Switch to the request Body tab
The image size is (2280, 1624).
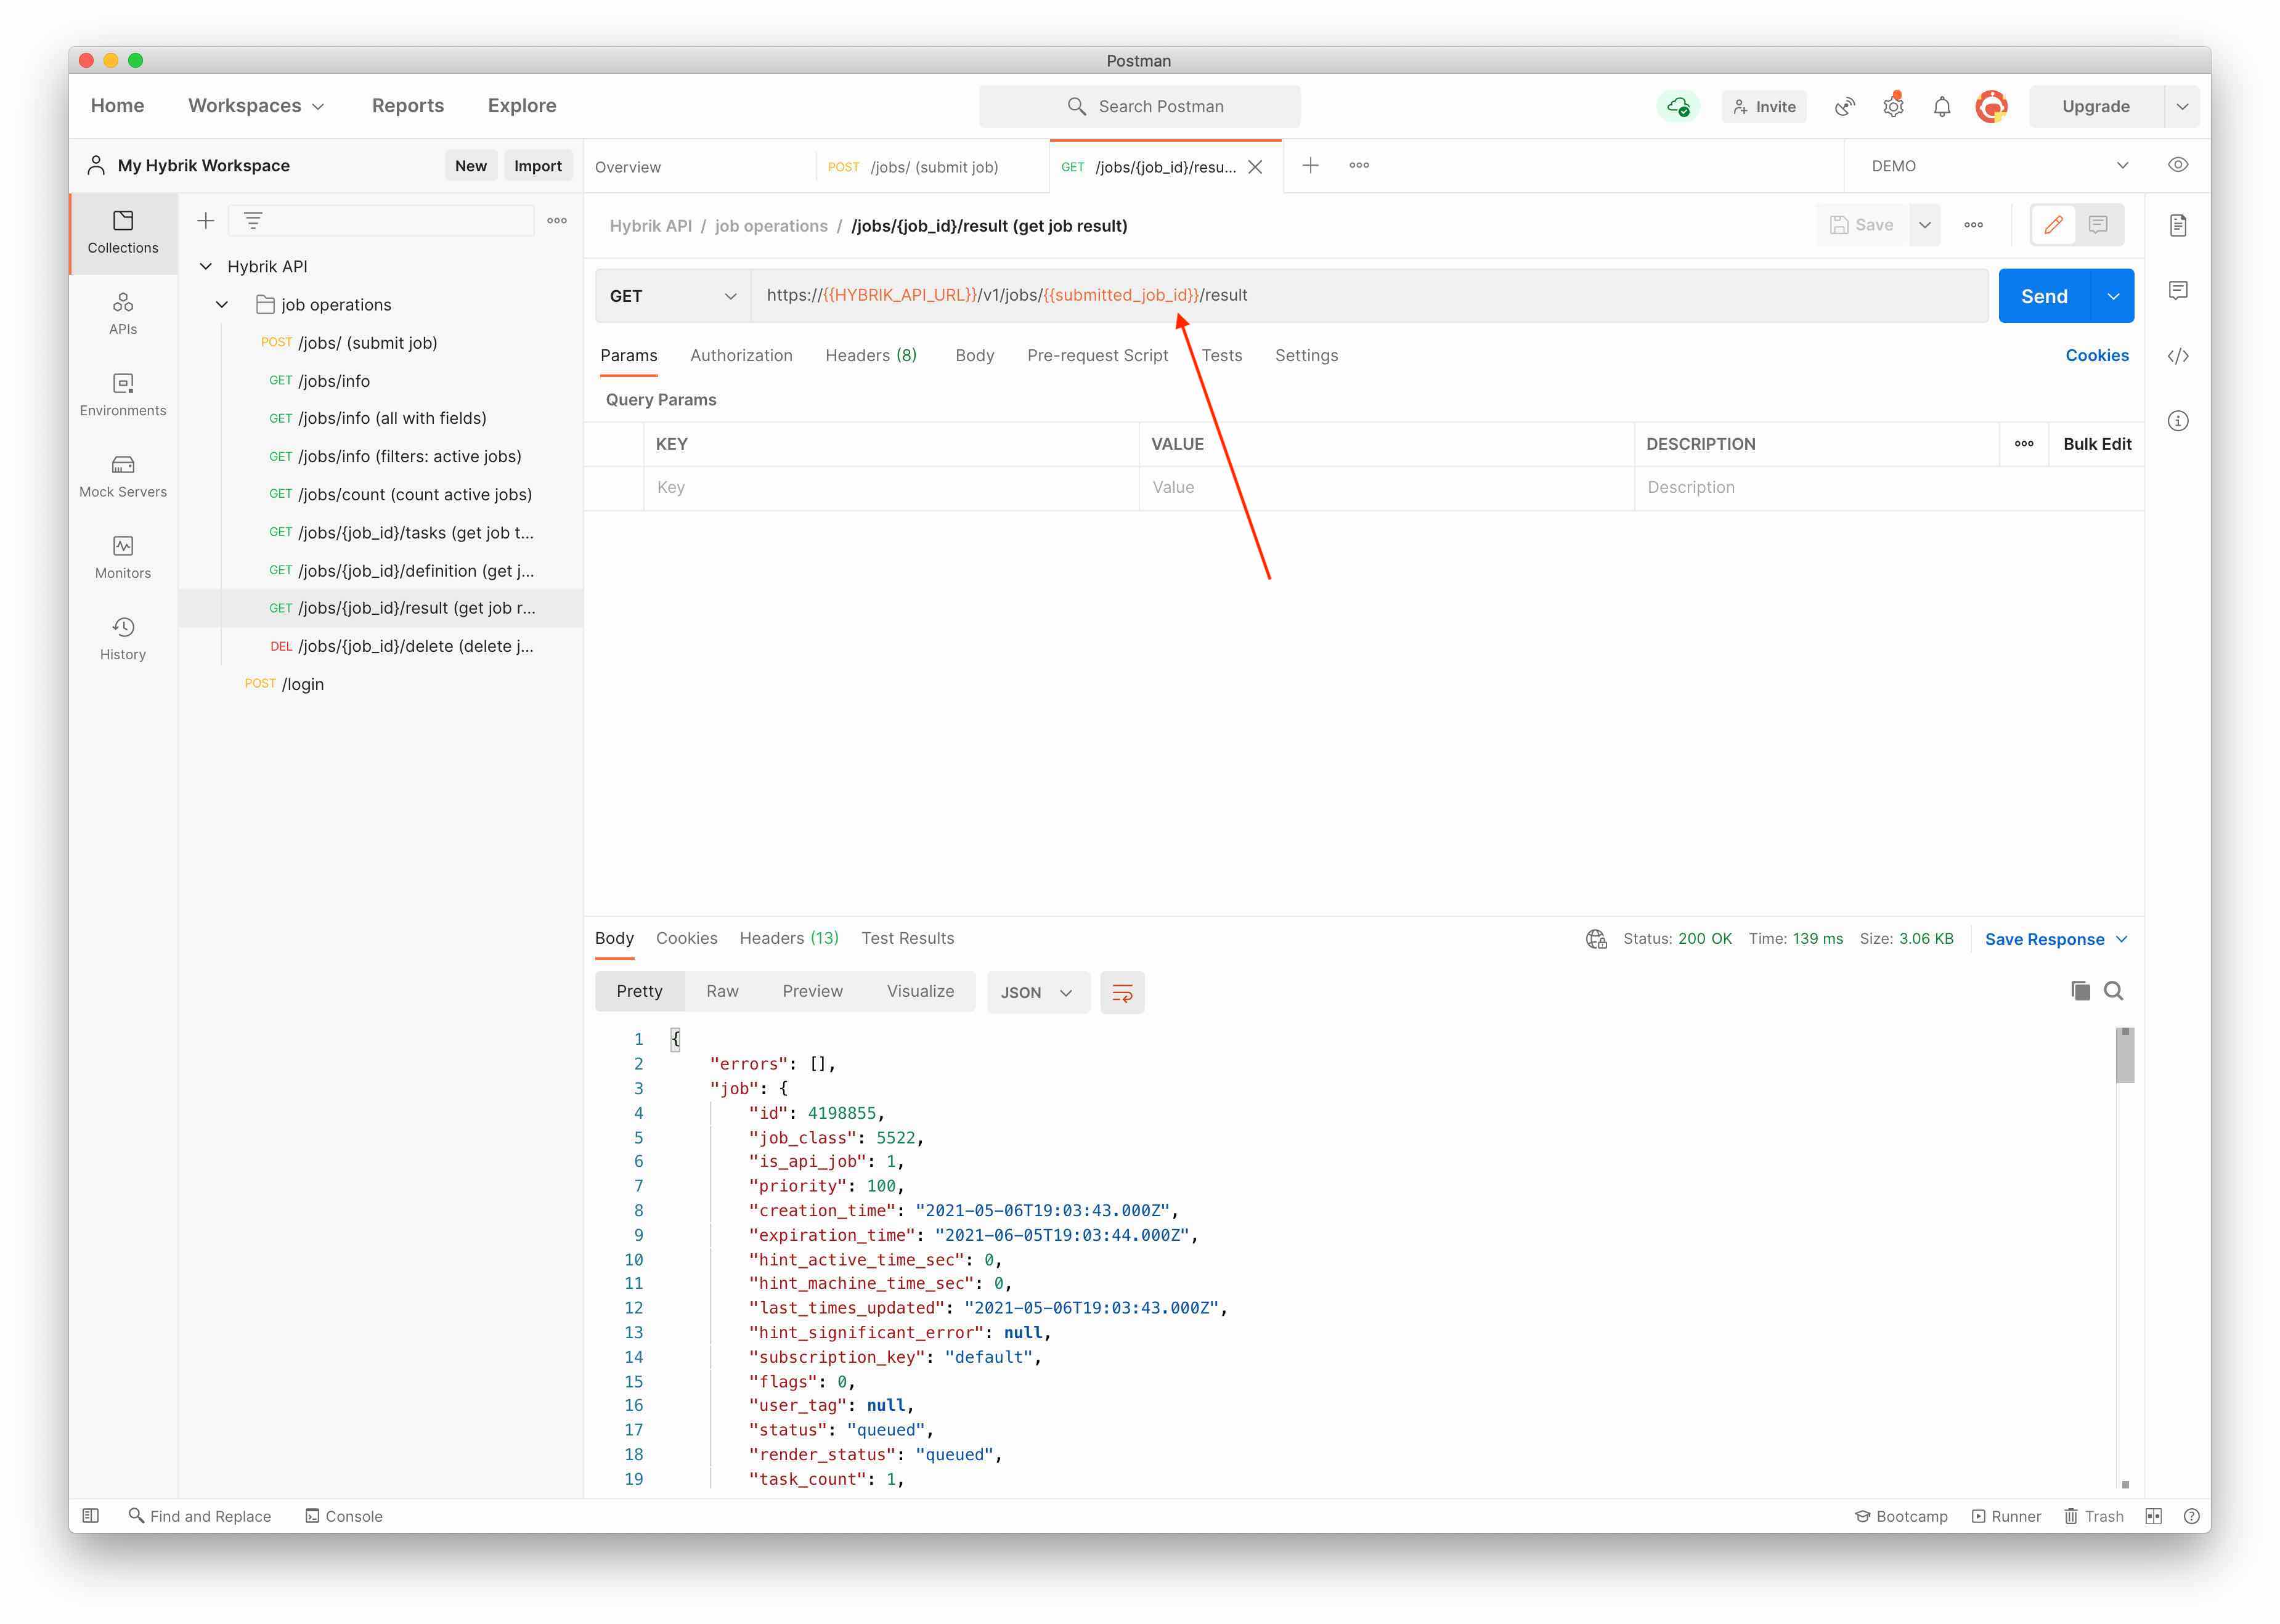coord(974,356)
